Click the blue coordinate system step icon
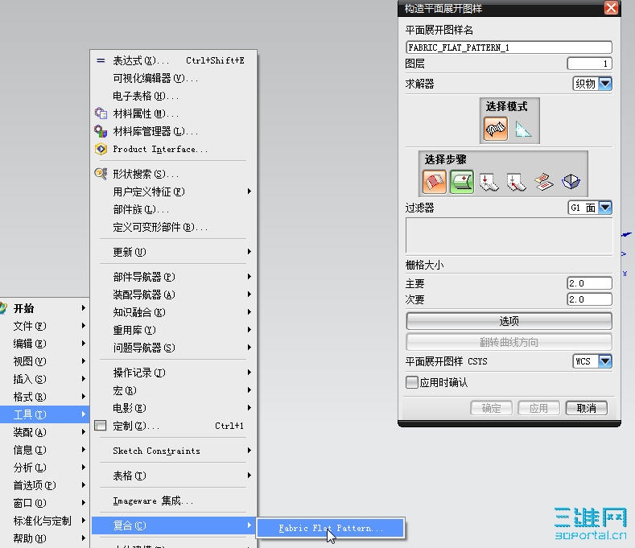The width and height of the screenshot is (635, 548). (x=571, y=181)
